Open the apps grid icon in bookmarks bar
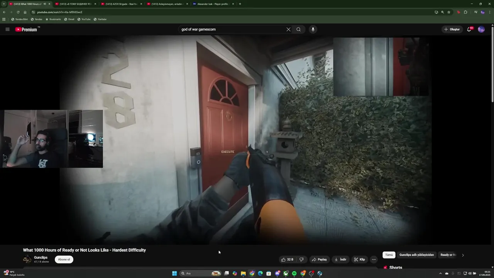This screenshot has width=494, height=278. pos(4,19)
